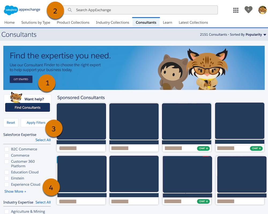Click in the Search AppExchange field

click(x=140, y=10)
